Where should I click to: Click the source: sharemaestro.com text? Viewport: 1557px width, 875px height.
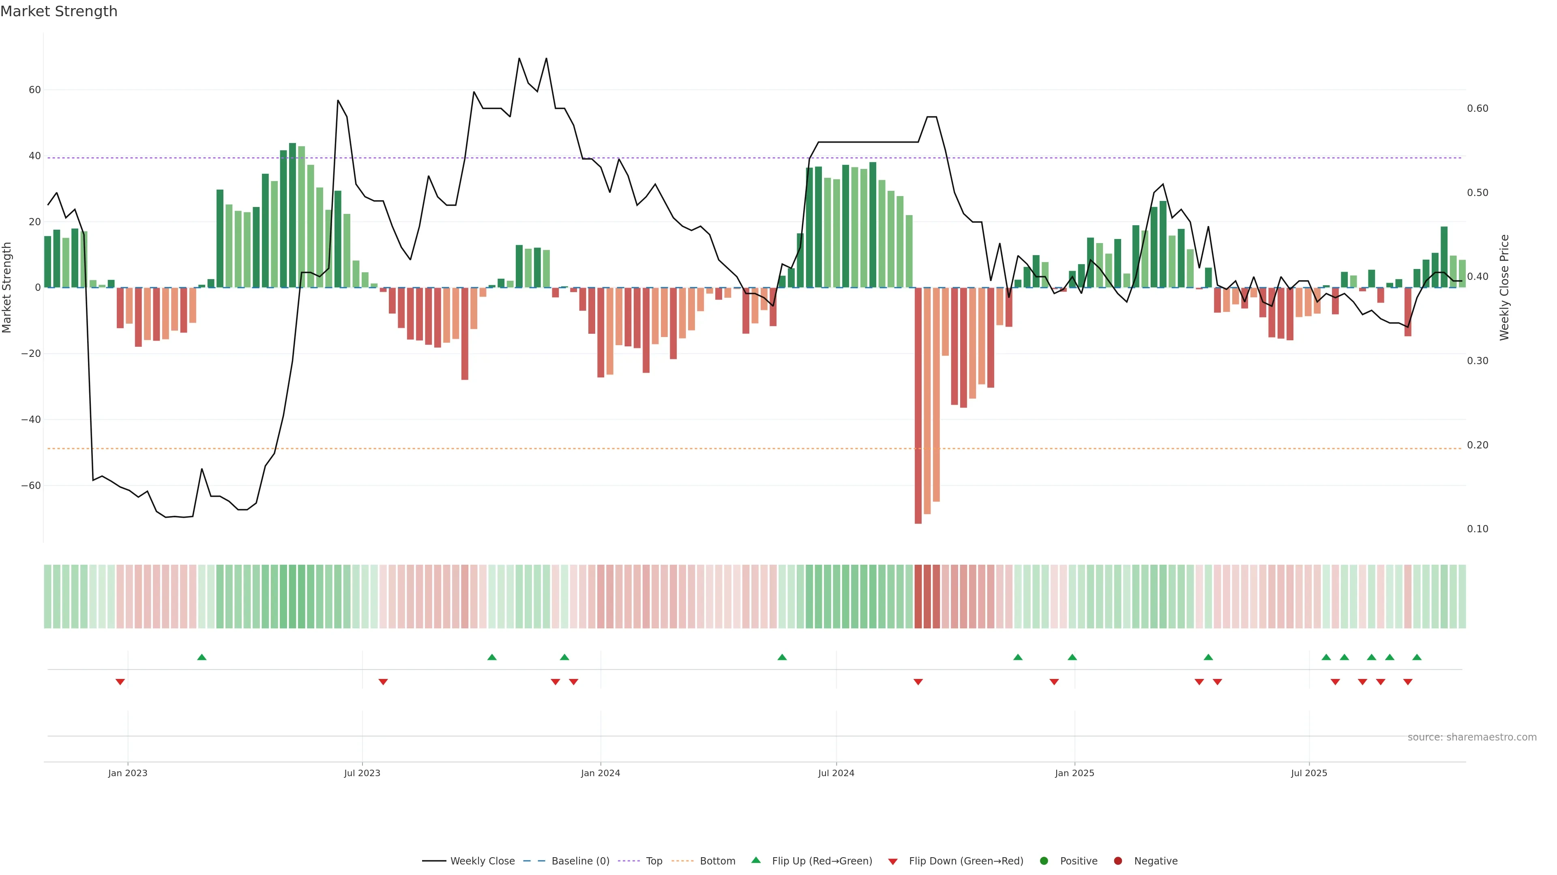[1472, 737]
